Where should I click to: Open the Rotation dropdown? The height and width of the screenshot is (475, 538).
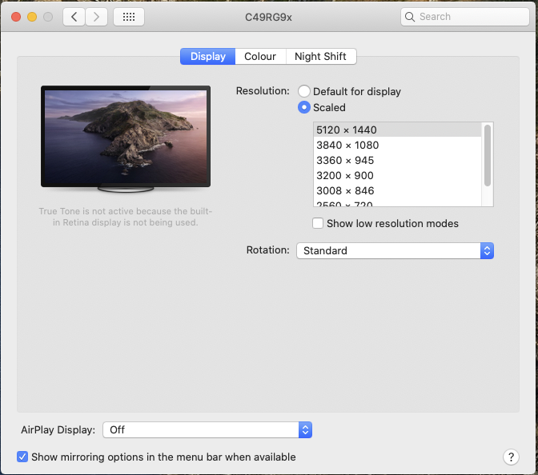pos(395,250)
